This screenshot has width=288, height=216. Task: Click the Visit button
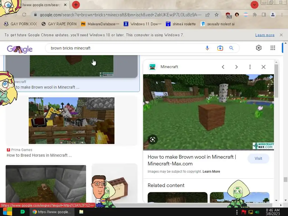tap(258, 159)
